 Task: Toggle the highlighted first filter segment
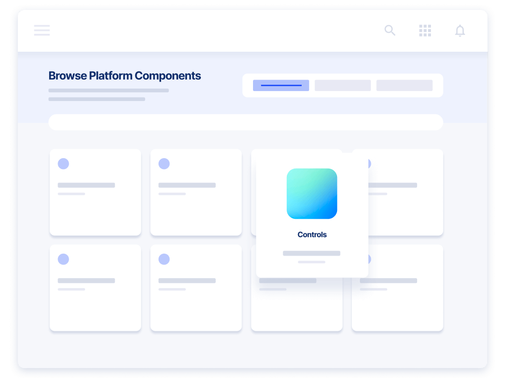(x=280, y=85)
